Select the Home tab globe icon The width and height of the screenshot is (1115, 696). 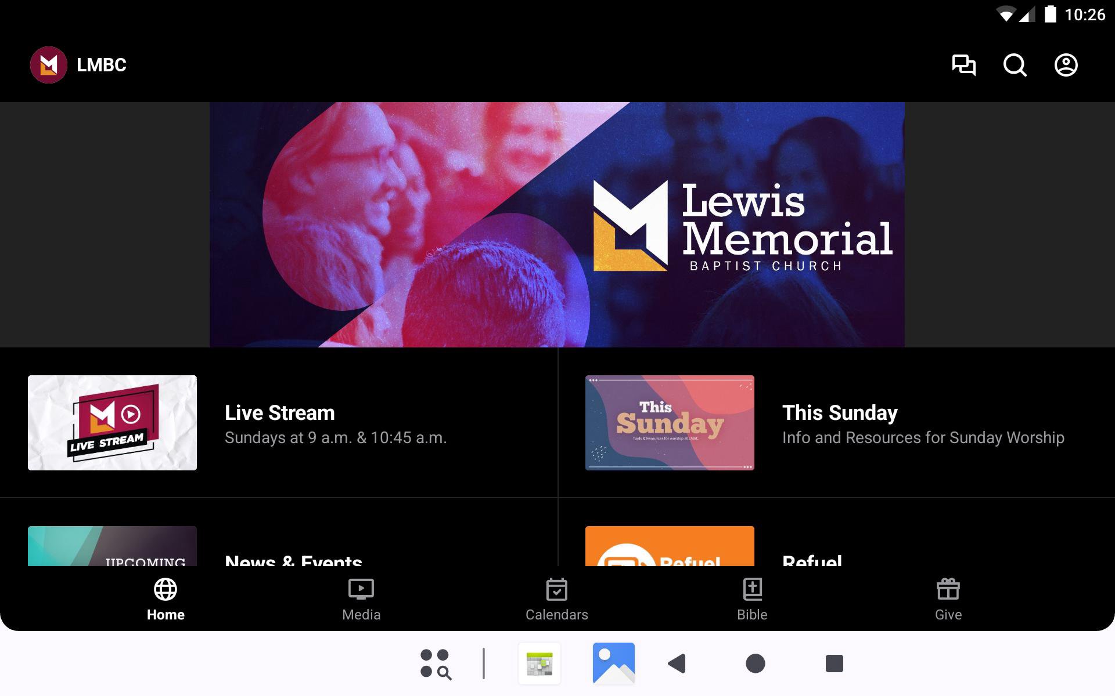(166, 590)
